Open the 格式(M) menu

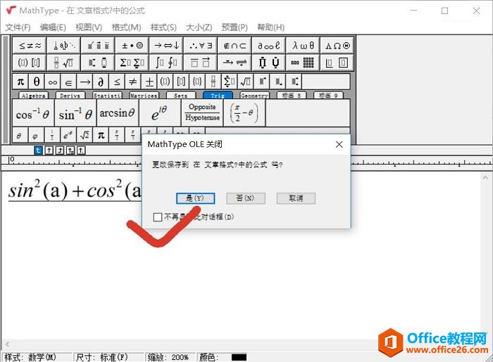[x=126, y=27]
